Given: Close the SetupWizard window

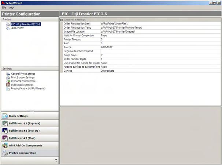Looking at the screenshot, I should click(x=219, y=3).
